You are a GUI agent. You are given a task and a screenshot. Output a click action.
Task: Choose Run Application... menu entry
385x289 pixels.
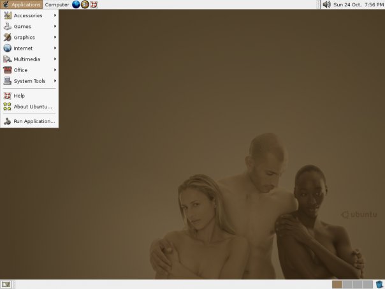[33, 121]
